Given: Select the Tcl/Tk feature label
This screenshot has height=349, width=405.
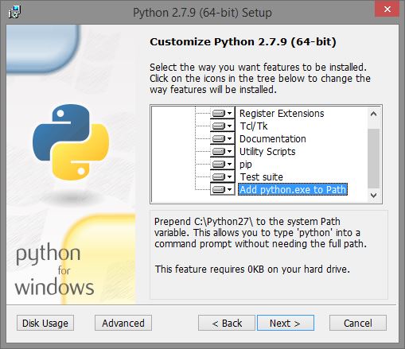Looking at the screenshot, I should pyautogui.click(x=254, y=126).
